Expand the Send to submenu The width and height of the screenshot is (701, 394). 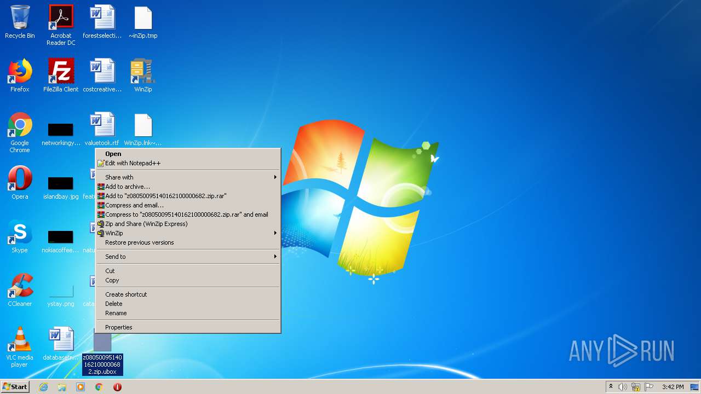(x=188, y=257)
